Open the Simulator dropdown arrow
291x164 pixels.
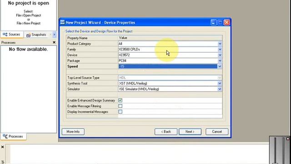click(x=220, y=89)
